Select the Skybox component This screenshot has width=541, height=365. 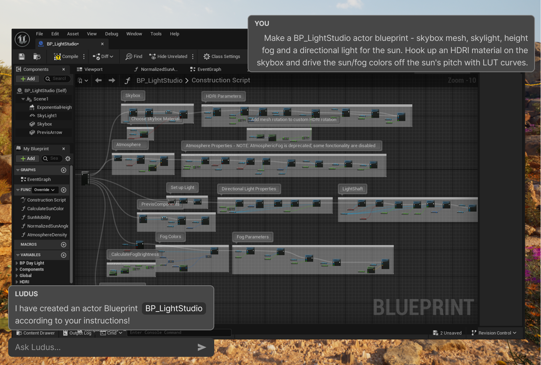(x=41, y=124)
